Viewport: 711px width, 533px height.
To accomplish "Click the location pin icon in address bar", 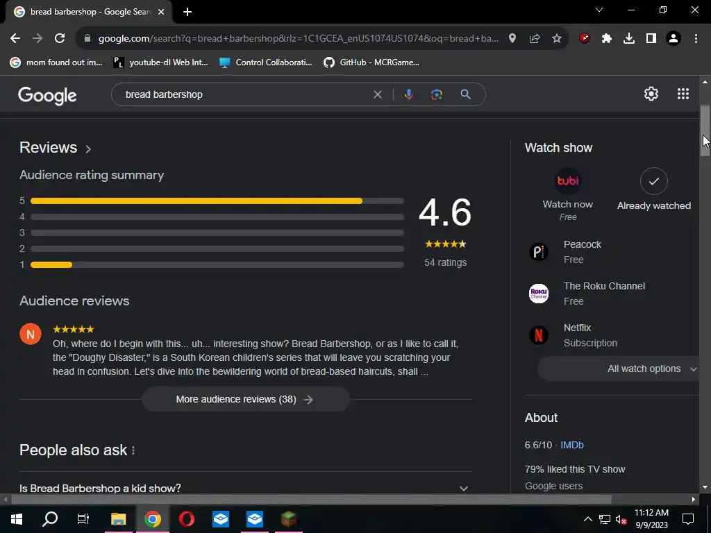I will [512, 38].
